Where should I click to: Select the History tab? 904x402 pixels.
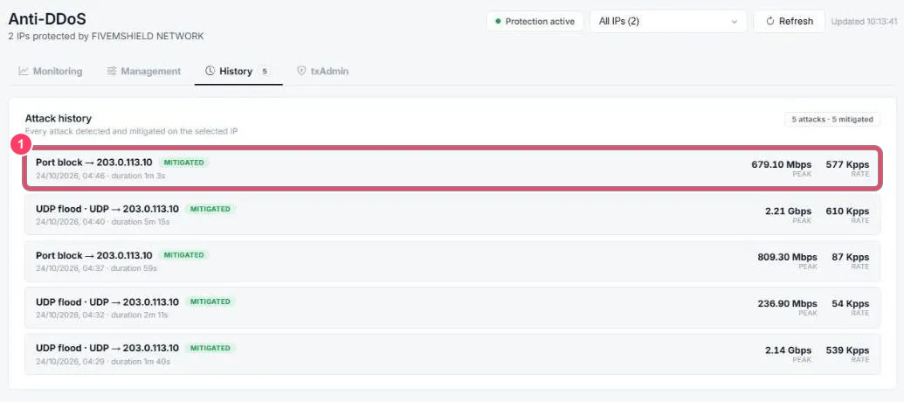(238, 72)
